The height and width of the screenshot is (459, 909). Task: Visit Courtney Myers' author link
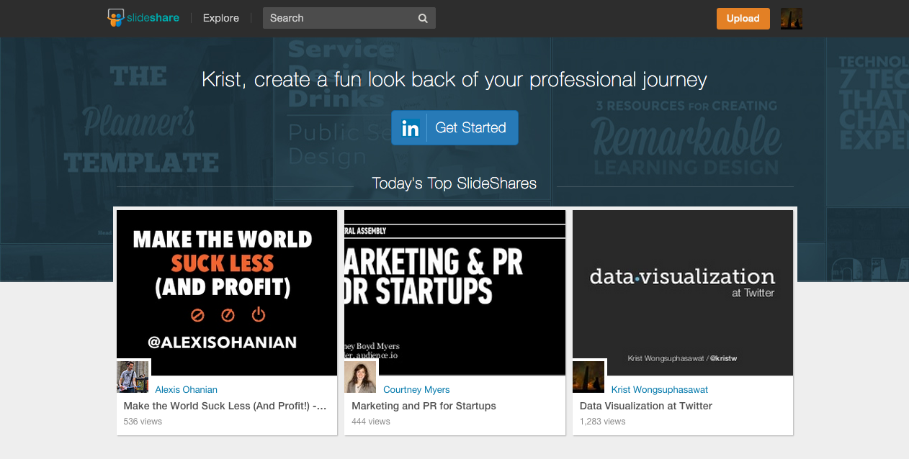tap(416, 390)
